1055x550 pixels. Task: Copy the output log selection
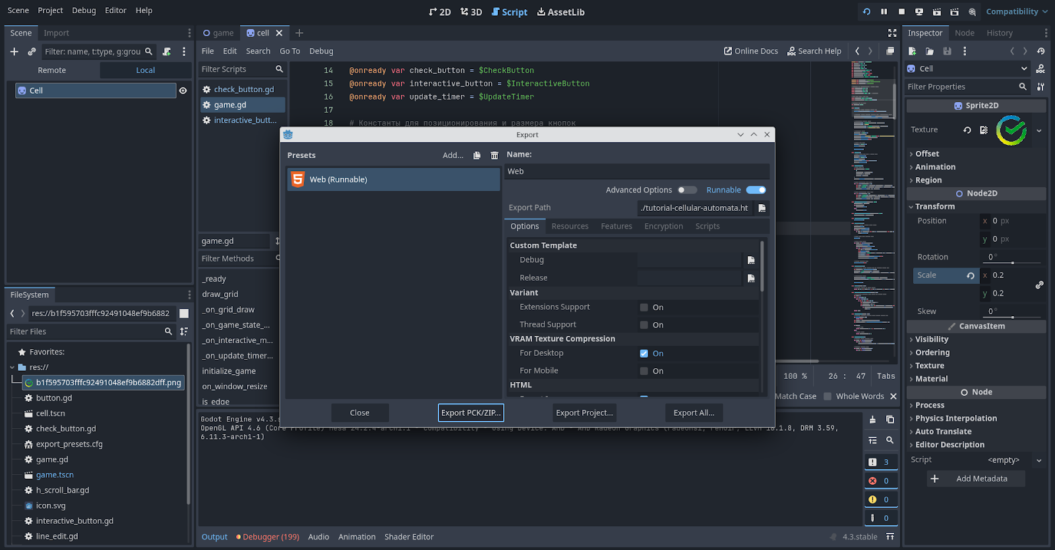point(889,420)
